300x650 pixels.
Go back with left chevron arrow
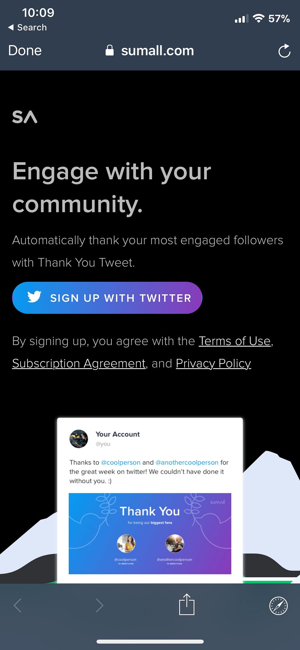(x=18, y=605)
